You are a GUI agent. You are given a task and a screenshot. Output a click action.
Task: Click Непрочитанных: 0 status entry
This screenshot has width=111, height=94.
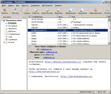click(x=87, y=92)
